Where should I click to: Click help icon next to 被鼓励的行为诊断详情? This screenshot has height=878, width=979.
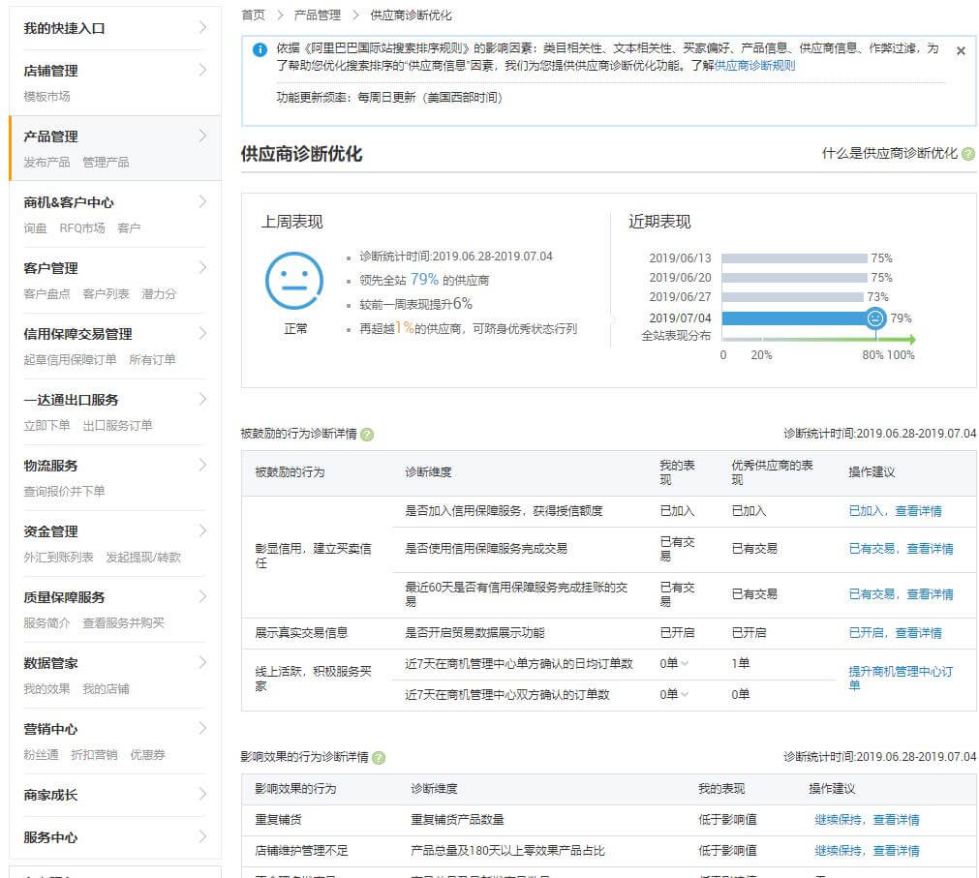pyautogui.click(x=367, y=435)
